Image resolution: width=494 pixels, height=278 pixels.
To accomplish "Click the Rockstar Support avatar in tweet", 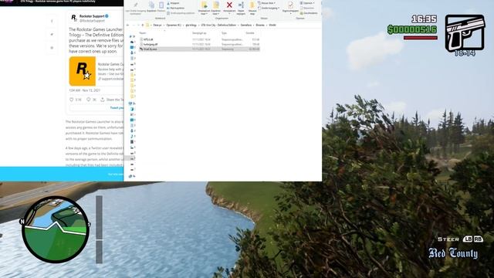I will point(73,18).
